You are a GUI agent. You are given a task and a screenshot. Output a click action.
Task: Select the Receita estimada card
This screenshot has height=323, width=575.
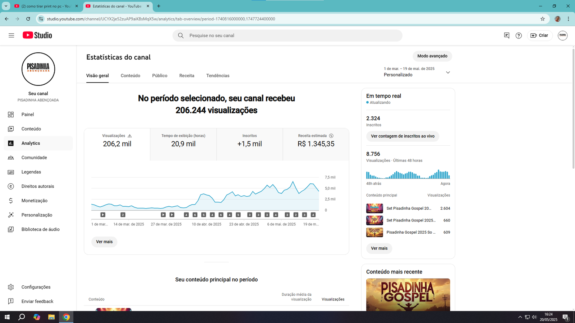point(316,144)
